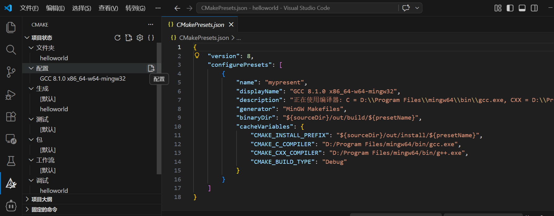554x216 pixels.
Task: Select [默认] under 生成
Action: tap(48, 99)
